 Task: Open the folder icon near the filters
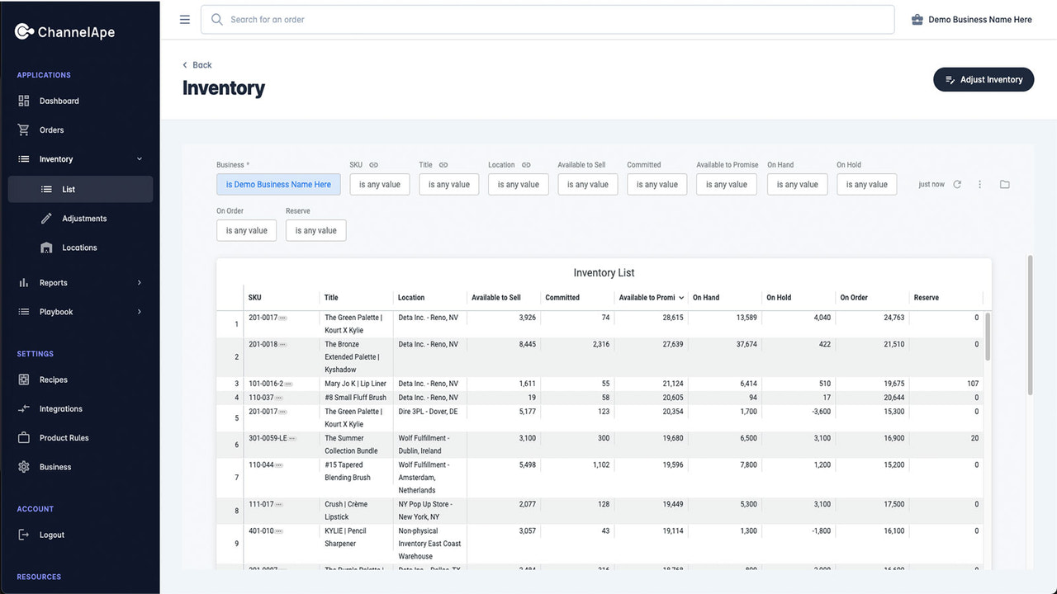click(x=1005, y=184)
